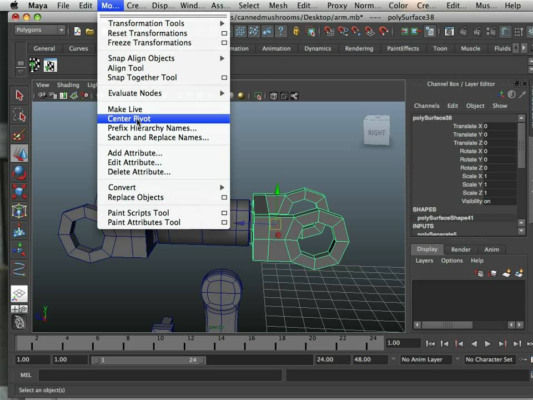
Task: Click the last tool used curve icon
Action: 19,269
